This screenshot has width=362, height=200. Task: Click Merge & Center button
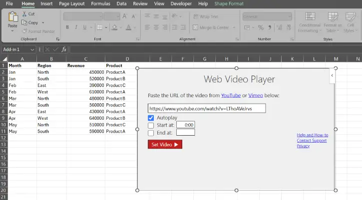(x=211, y=27)
